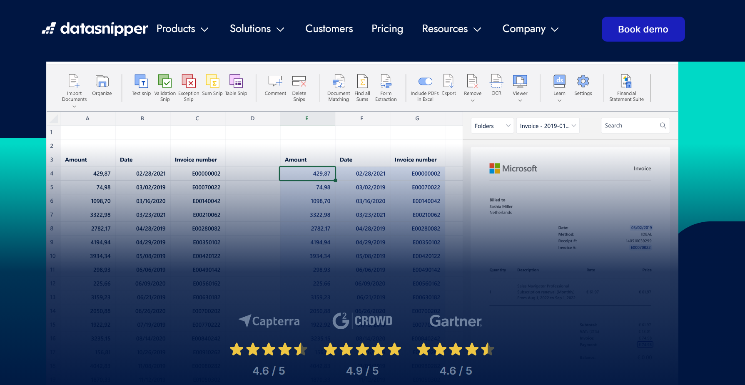Open the Pricing page
This screenshot has height=385, width=745.
click(387, 29)
